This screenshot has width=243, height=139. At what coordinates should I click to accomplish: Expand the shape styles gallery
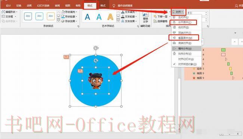58,21
